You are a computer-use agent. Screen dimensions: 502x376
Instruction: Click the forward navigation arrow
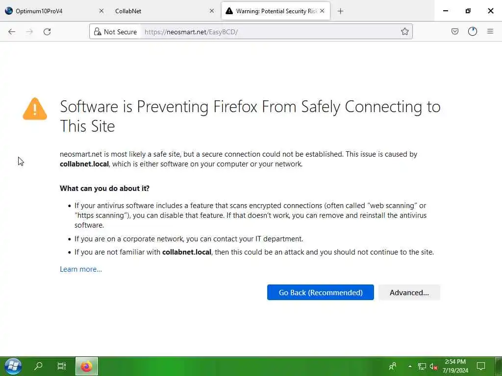pos(29,32)
